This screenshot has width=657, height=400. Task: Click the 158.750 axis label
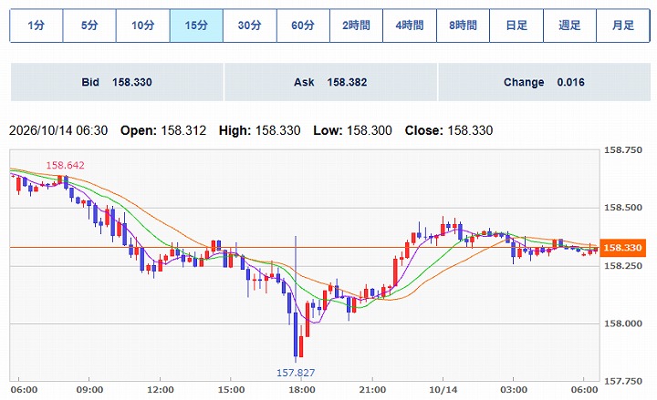tap(622, 150)
